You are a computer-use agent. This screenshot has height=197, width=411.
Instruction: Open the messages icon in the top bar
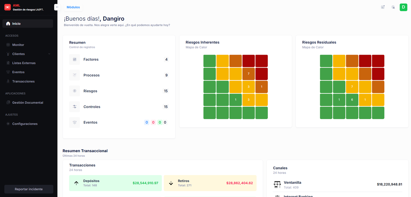coord(383,7)
